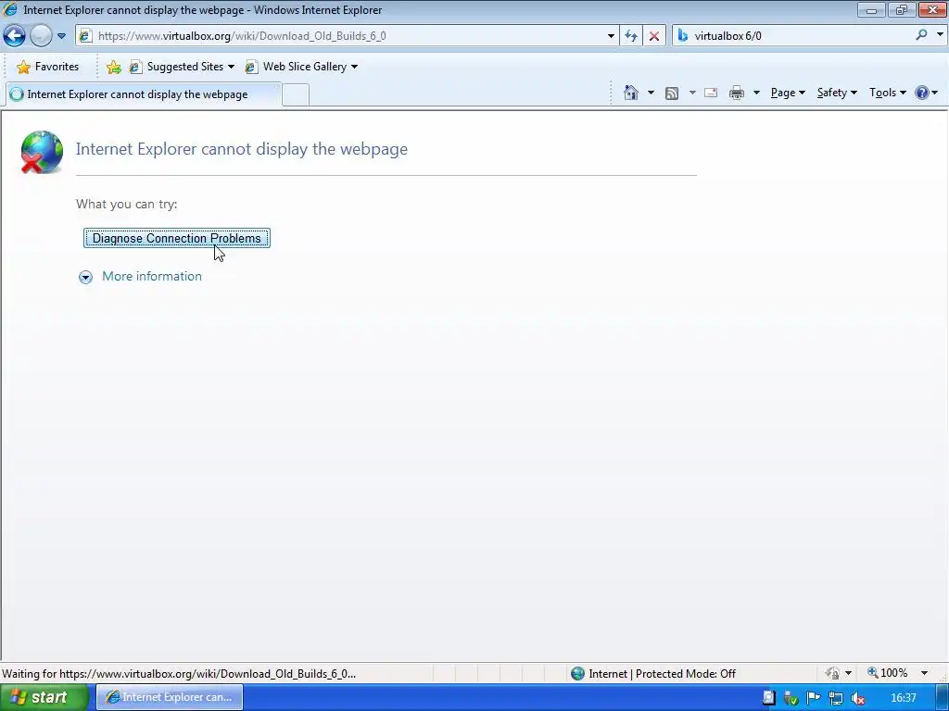Click the Safely Remove Hardware tray icon
This screenshot has width=949, height=711.
[791, 698]
